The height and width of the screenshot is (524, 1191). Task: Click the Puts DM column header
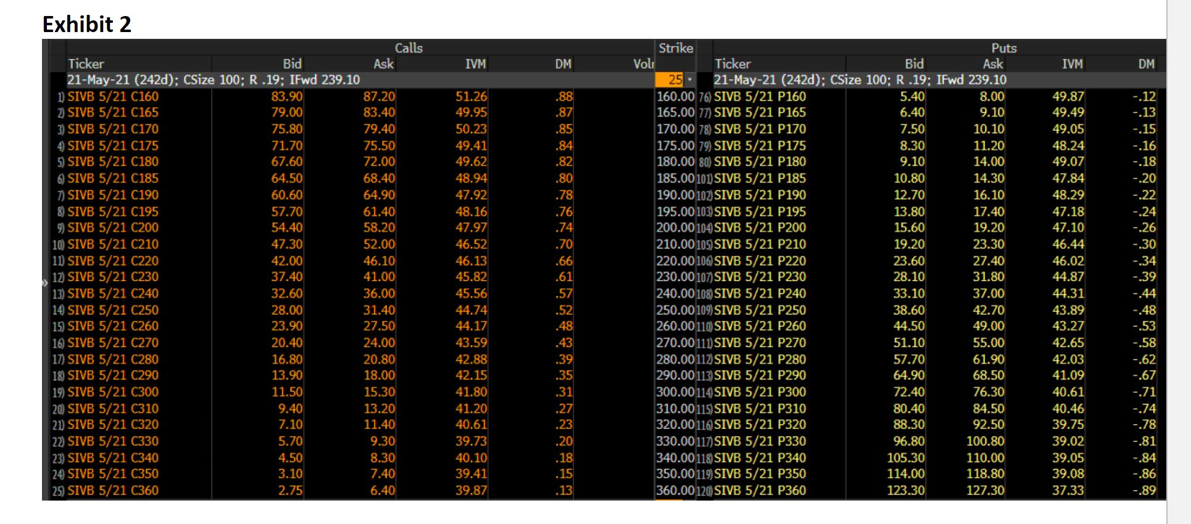1146,63
